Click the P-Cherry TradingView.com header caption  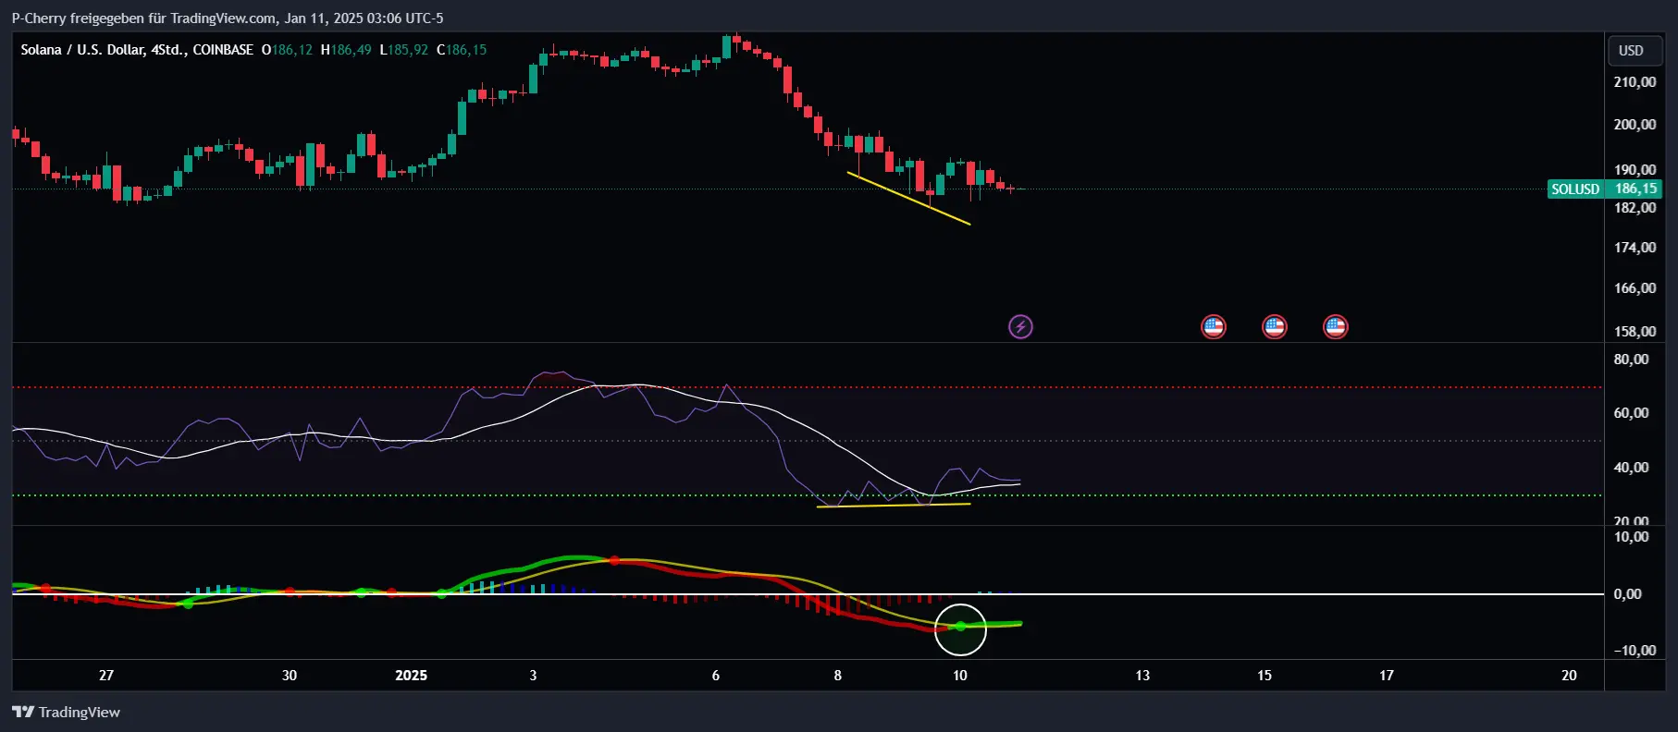click(228, 18)
